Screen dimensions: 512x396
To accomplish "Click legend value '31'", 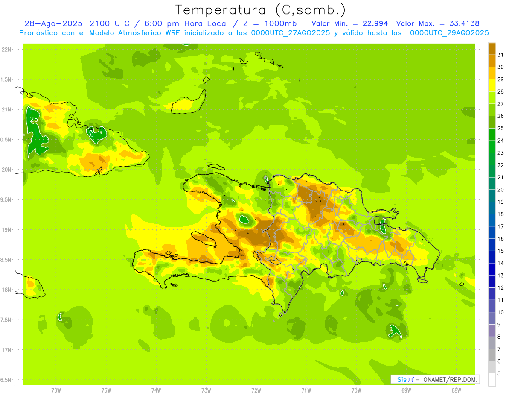I will [500, 55].
